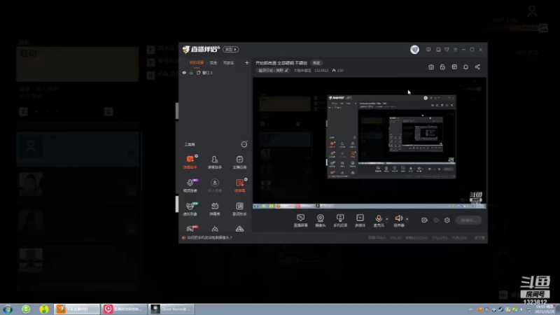Open the 弹幕秀 danmaku show tool
Viewport: 560px width, 315px height.
pos(215,209)
